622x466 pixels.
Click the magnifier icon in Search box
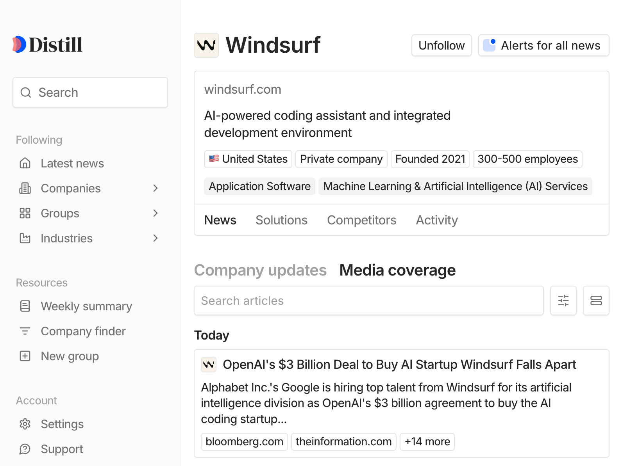26,92
